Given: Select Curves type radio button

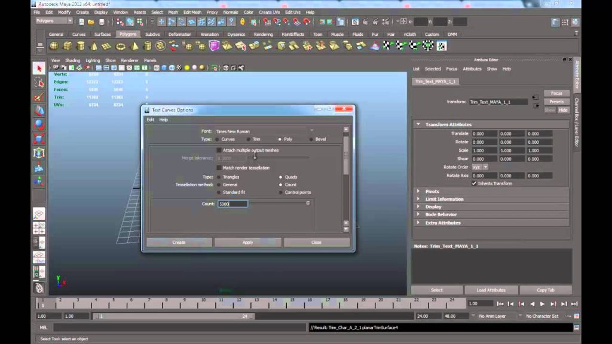Looking at the screenshot, I should tap(218, 139).
